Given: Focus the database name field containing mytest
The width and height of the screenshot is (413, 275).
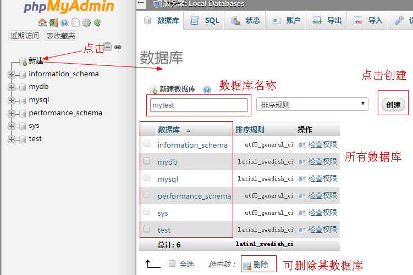Looking at the screenshot, I should pyautogui.click(x=199, y=105).
